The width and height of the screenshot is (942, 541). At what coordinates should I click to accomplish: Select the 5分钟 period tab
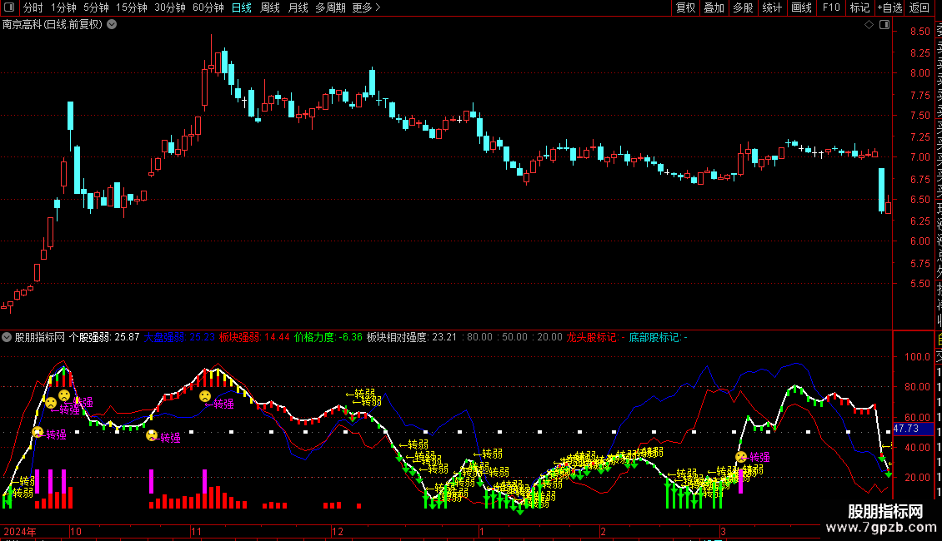click(x=96, y=7)
